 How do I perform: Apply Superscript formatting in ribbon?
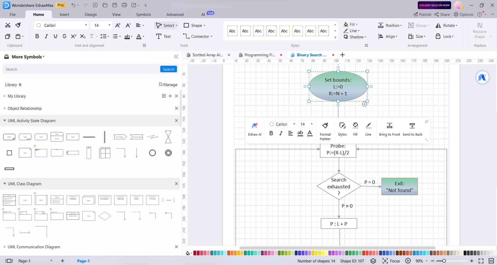[x=74, y=37]
